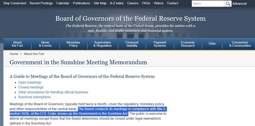Go to Recent Postings

(x=41, y=3)
